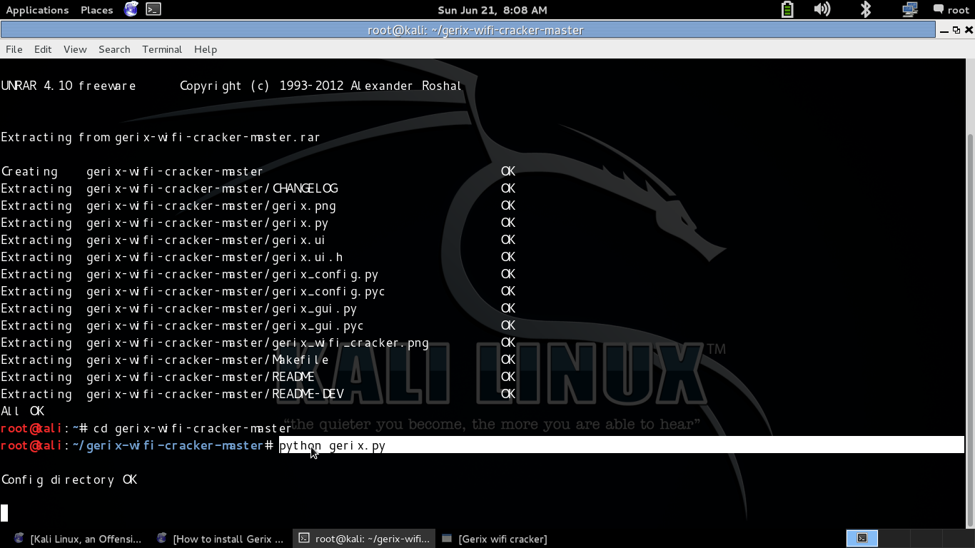Switch to Kali Linux, an Offensi... taskbar window

(x=79, y=539)
